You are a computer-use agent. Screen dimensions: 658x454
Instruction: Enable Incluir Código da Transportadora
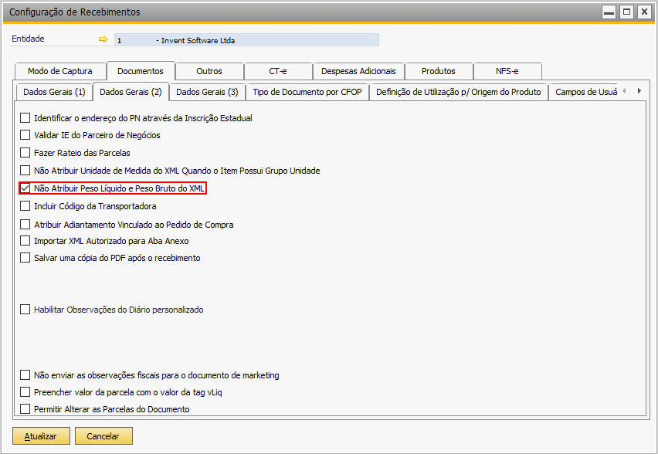(x=25, y=206)
